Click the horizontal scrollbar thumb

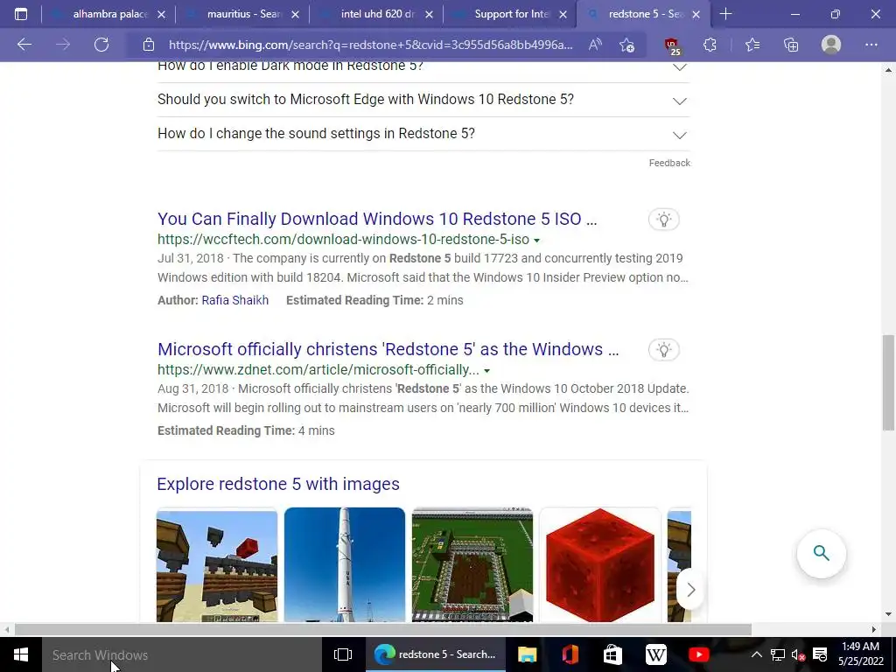click(x=383, y=629)
